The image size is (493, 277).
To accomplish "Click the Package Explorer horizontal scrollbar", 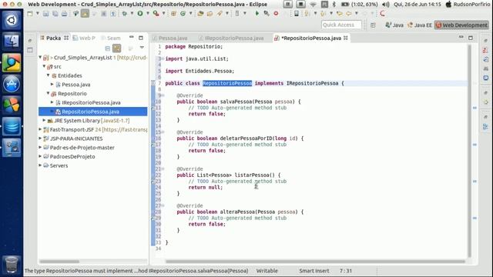I will click(x=60, y=262).
